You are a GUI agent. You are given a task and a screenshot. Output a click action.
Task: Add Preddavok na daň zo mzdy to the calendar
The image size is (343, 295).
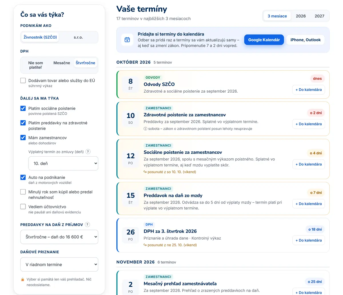pos(309,204)
